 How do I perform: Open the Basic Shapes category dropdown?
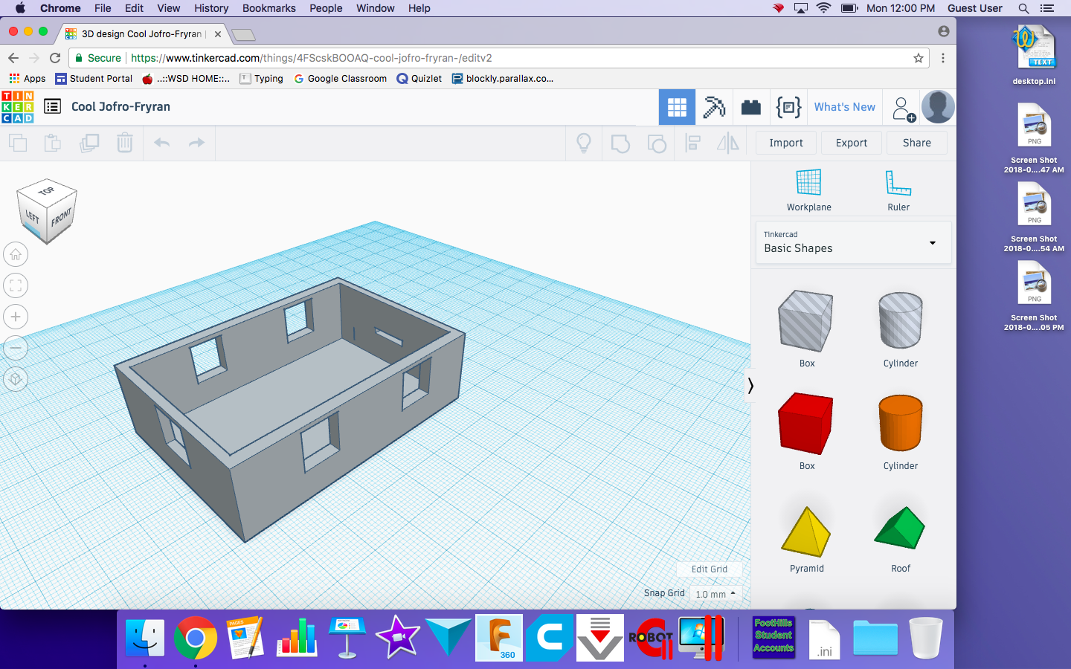[x=853, y=242]
